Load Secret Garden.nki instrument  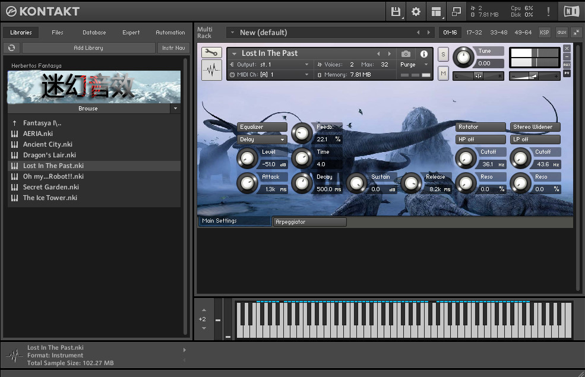click(94, 187)
